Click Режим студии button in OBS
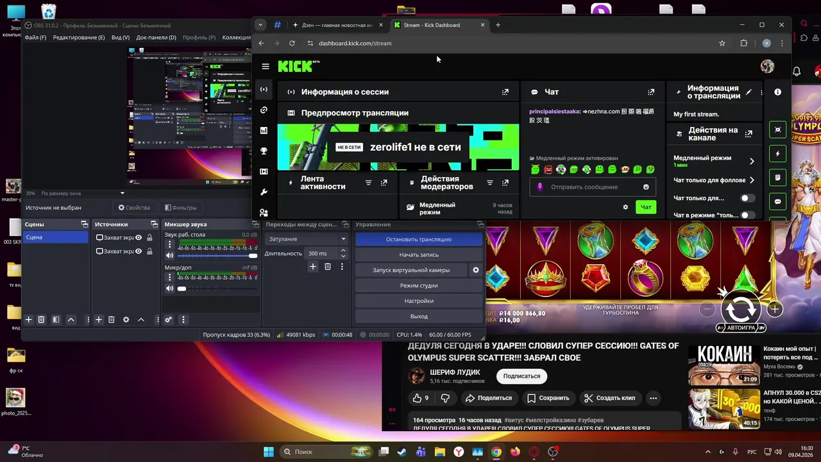The height and width of the screenshot is (462, 821). pos(419,286)
